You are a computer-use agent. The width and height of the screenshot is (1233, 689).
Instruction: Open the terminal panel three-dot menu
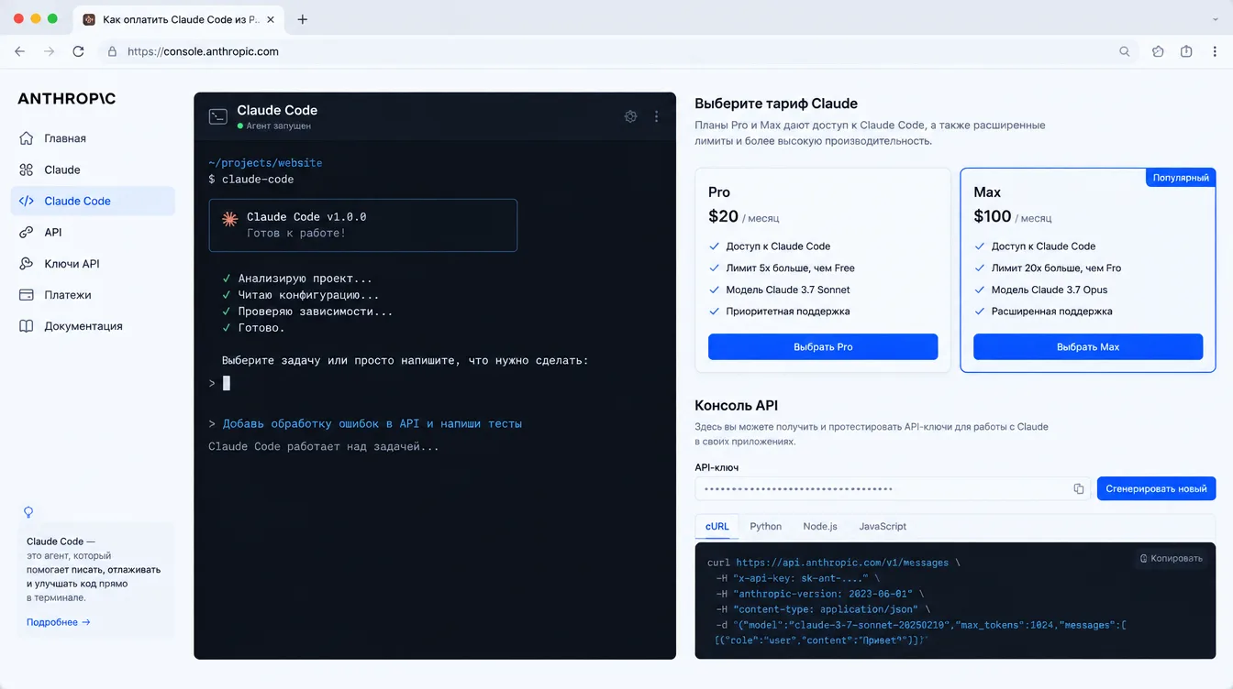click(x=656, y=116)
